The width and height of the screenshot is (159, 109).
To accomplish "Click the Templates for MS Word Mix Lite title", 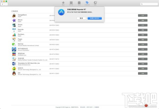I will click(x=29, y=63).
